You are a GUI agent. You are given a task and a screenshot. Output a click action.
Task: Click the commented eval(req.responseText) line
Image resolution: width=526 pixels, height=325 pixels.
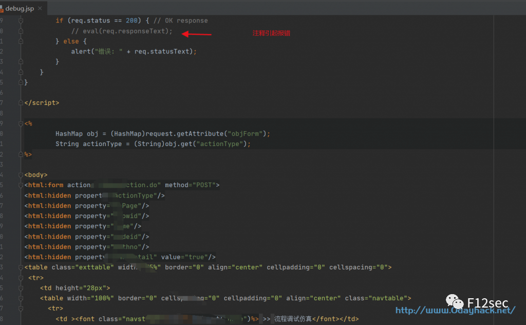pyautogui.click(x=122, y=31)
